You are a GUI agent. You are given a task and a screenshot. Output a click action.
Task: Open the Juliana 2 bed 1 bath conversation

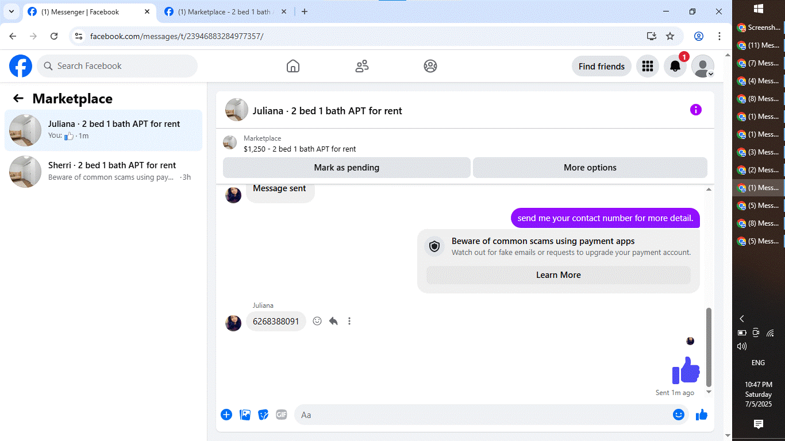(103, 130)
